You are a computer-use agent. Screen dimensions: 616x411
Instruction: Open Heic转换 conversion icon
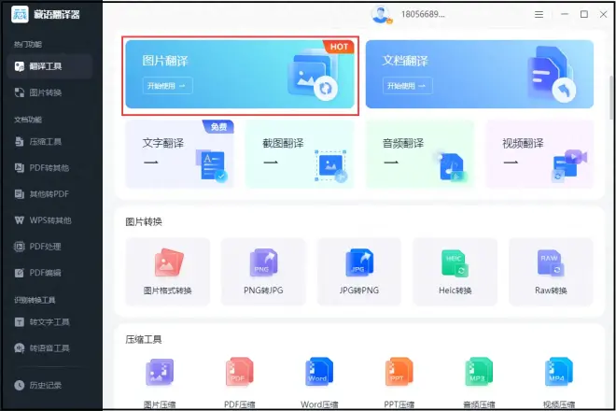point(455,263)
